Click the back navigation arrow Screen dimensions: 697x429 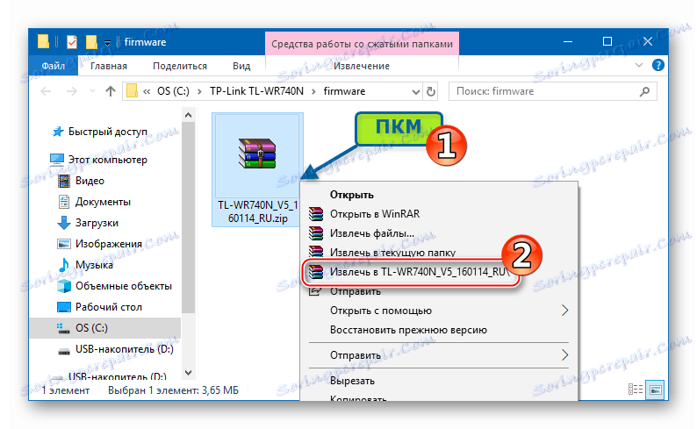click(46, 91)
